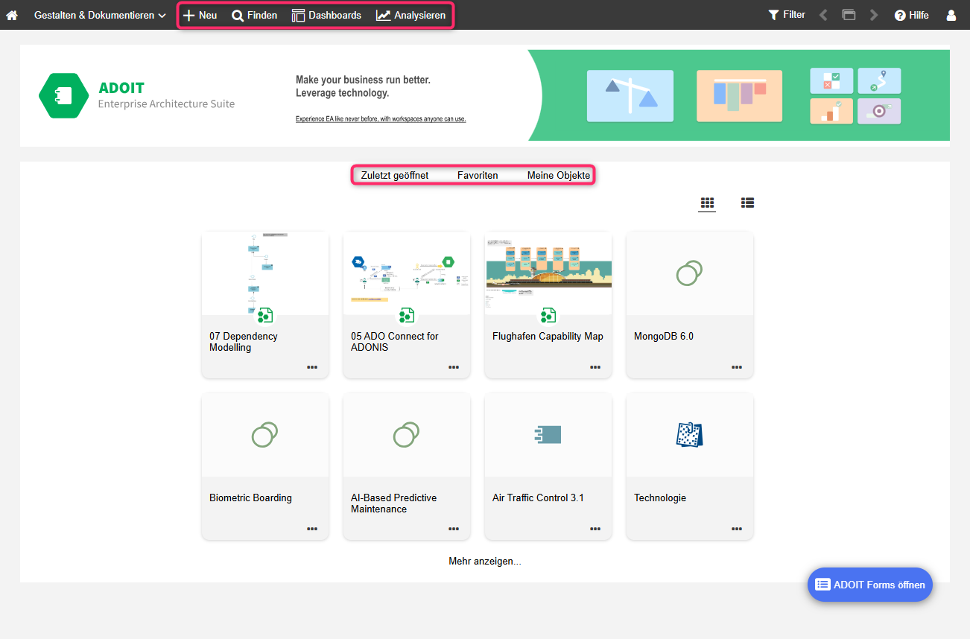970x639 pixels.
Task: Click the checkmark grid banner tile
Action: pos(831,81)
